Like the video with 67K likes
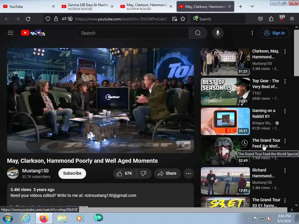The width and height of the screenshot is (299, 224). 124,173
